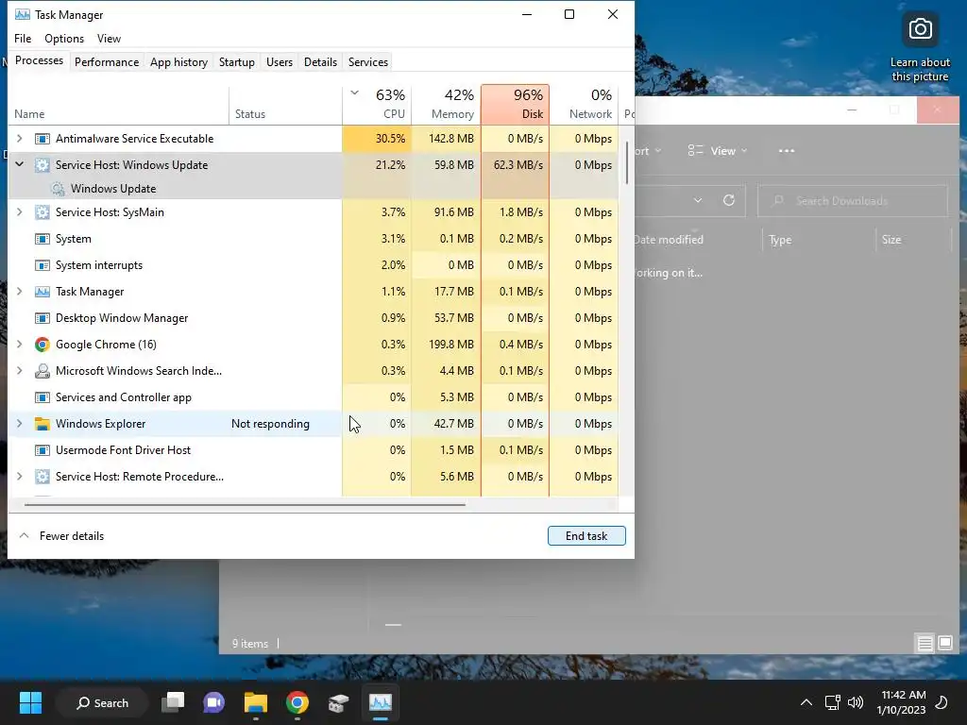The height and width of the screenshot is (725, 967).
Task: Click the System interrupts process icon
Action: pos(42,265)
